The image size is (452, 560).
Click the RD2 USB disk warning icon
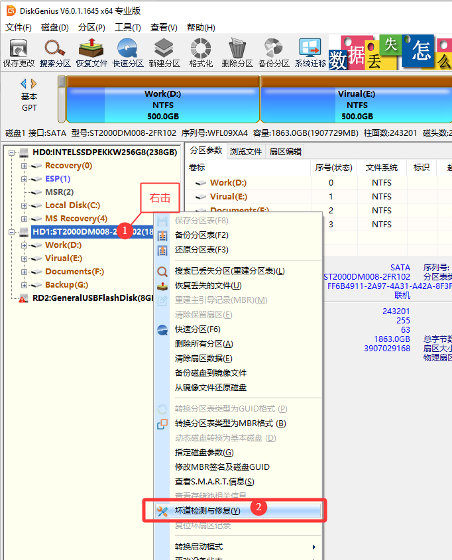(x=24, y=298)
